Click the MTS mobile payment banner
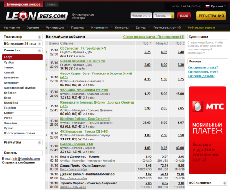The width and height of the screenshot is (230, 190). (207, 130)
